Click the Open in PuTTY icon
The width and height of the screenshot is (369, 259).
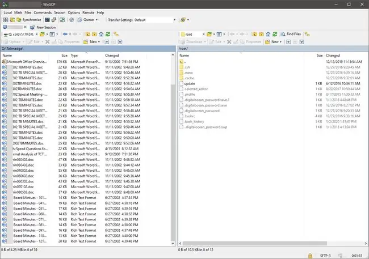(x=54, y=20)
